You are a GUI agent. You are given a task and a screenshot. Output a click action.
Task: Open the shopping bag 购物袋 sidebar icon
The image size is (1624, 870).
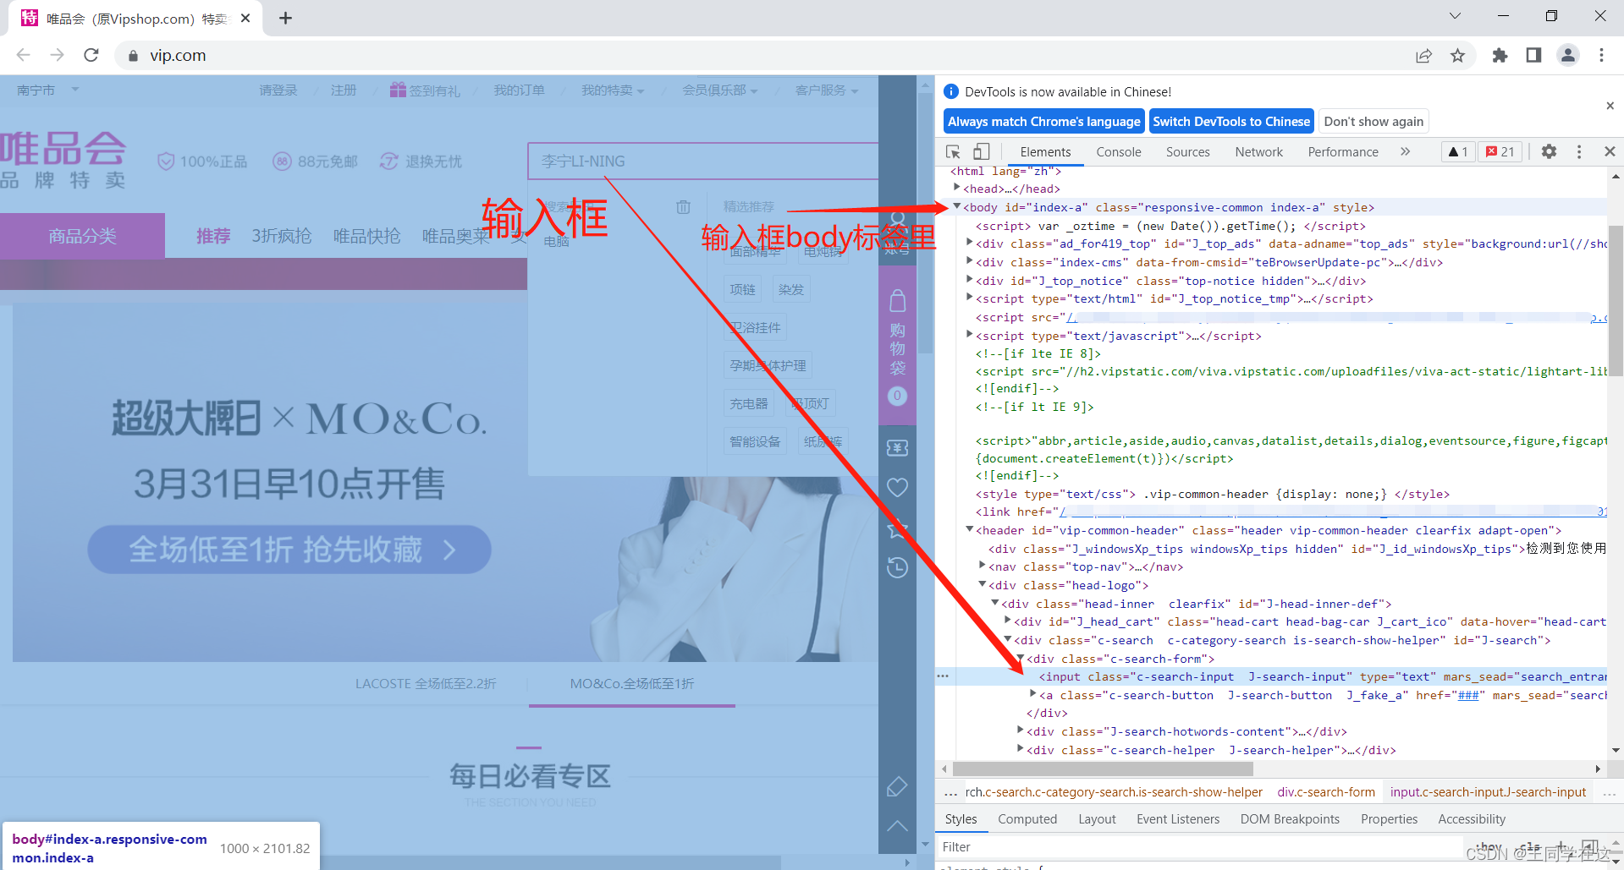pyautogui.click(x=897, y=346)
